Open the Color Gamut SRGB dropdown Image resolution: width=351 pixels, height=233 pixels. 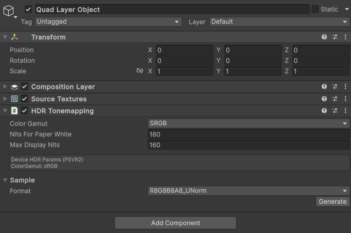pos(248,124)
